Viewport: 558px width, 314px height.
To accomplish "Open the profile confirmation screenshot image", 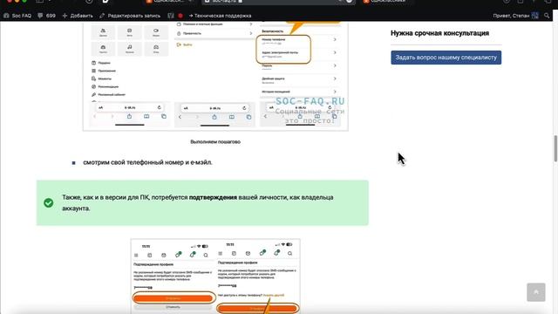I will pos(215,276).
